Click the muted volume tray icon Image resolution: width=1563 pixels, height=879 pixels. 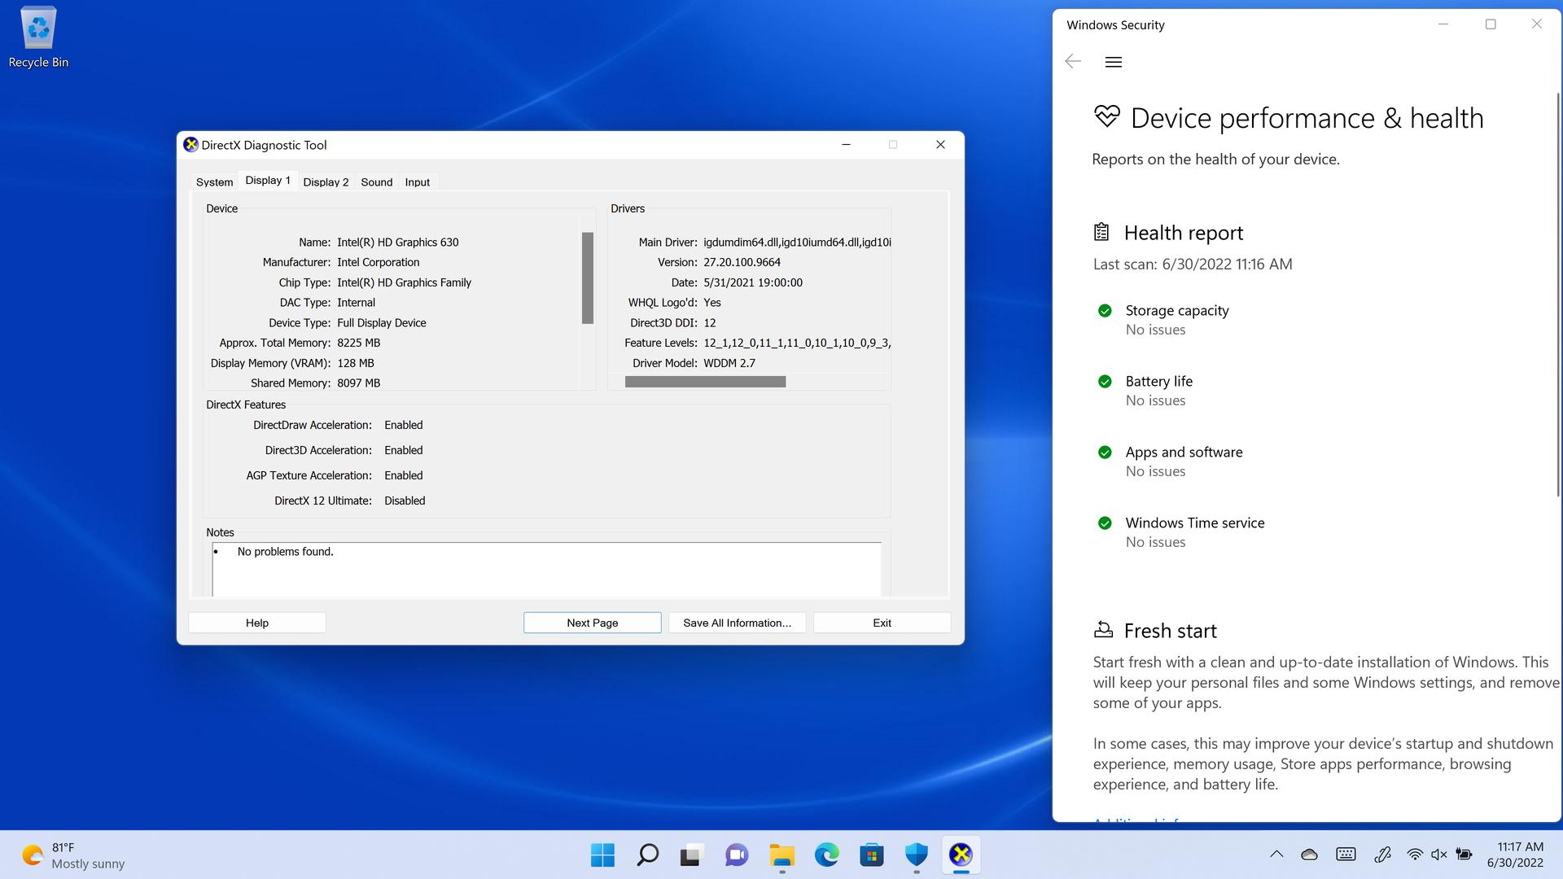1438,855
